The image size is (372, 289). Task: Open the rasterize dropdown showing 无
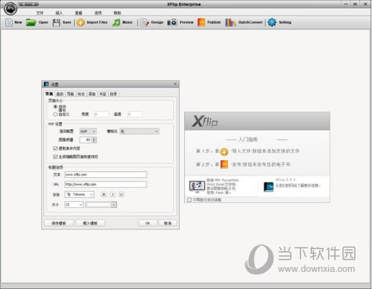(x=140, y=131)
